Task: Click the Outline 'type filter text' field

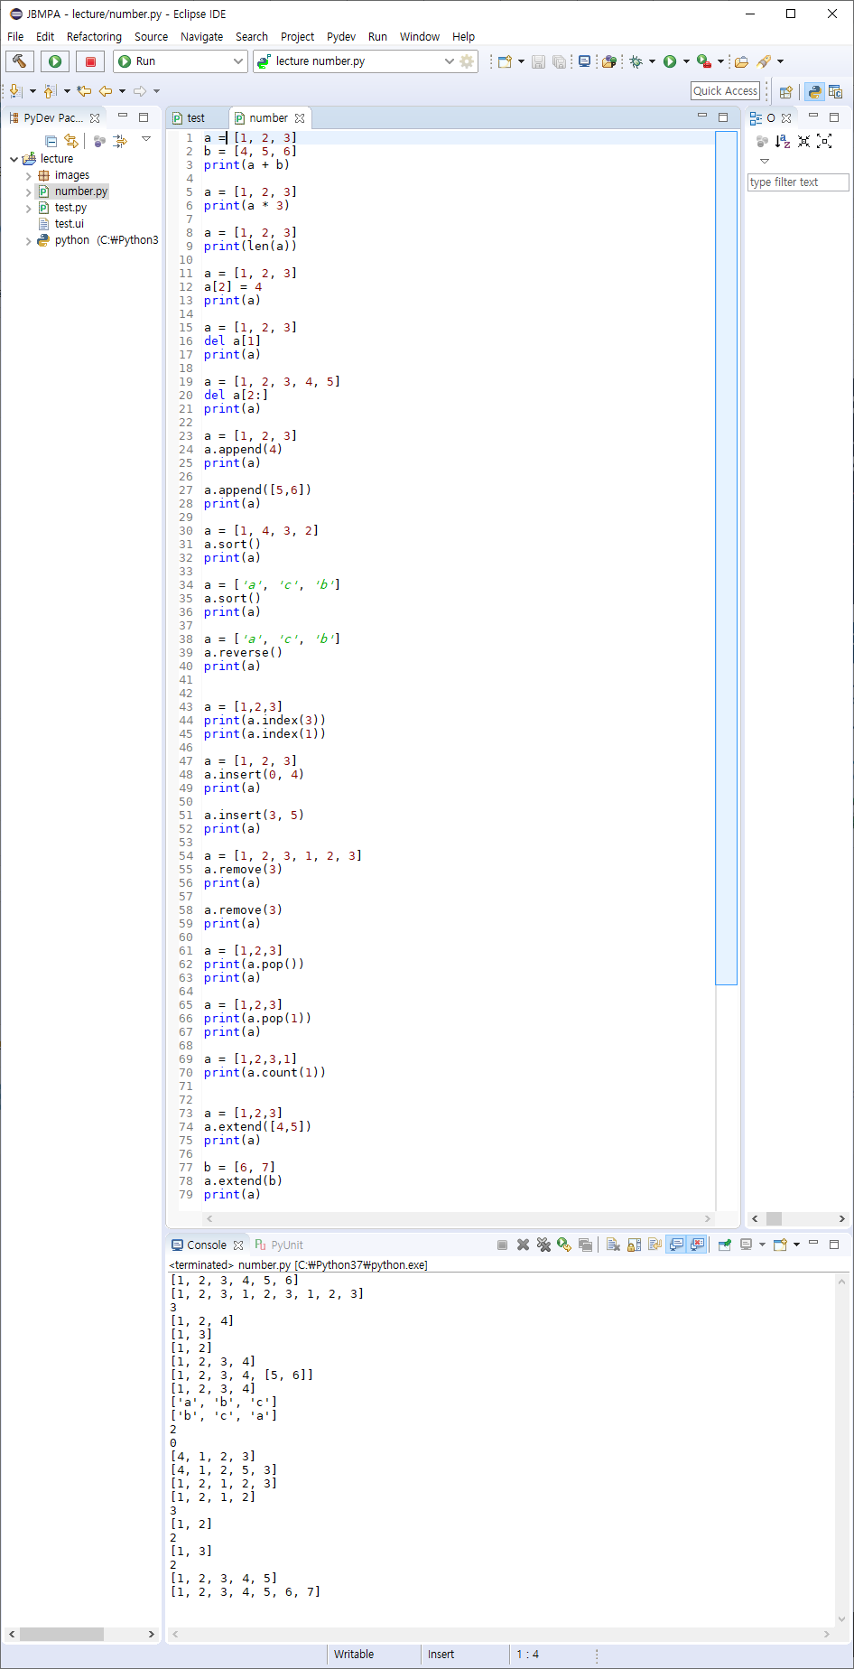Action: 798,182
